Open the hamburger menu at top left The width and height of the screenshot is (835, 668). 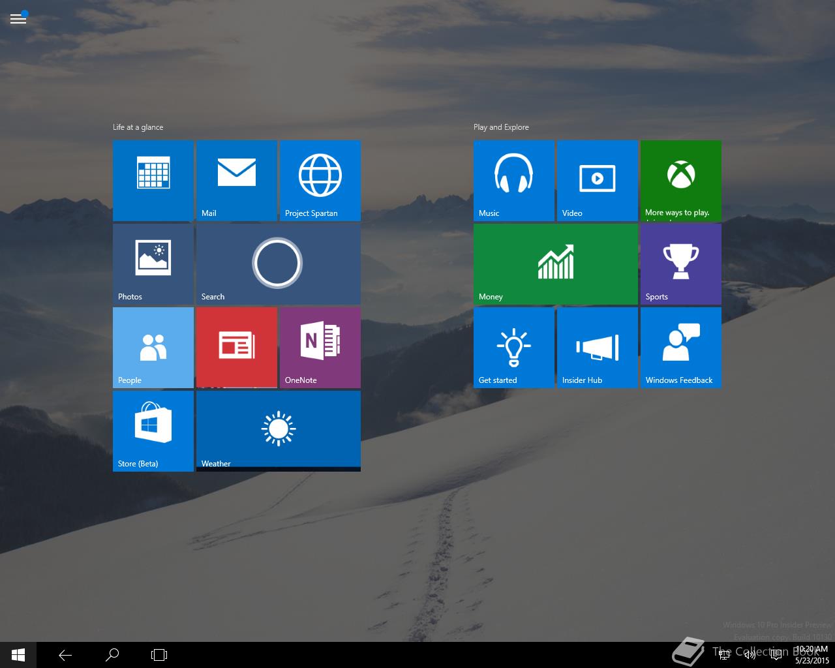pyautogui.click(x=18, y=18)
